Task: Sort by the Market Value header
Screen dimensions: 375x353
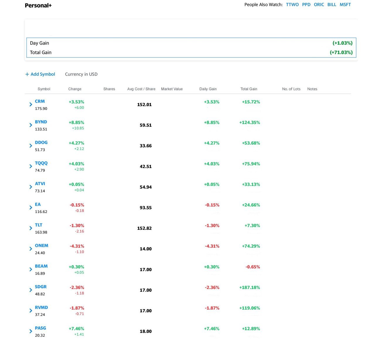Action: click(172, 89)
